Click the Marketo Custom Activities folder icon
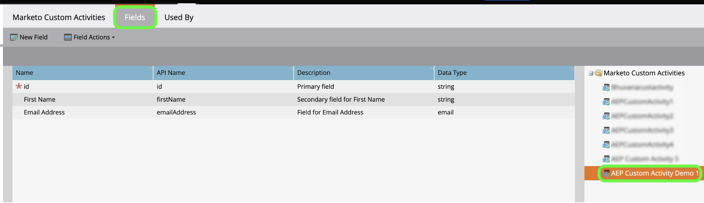This screenshot has height=203, width=704. pos(598,73)
